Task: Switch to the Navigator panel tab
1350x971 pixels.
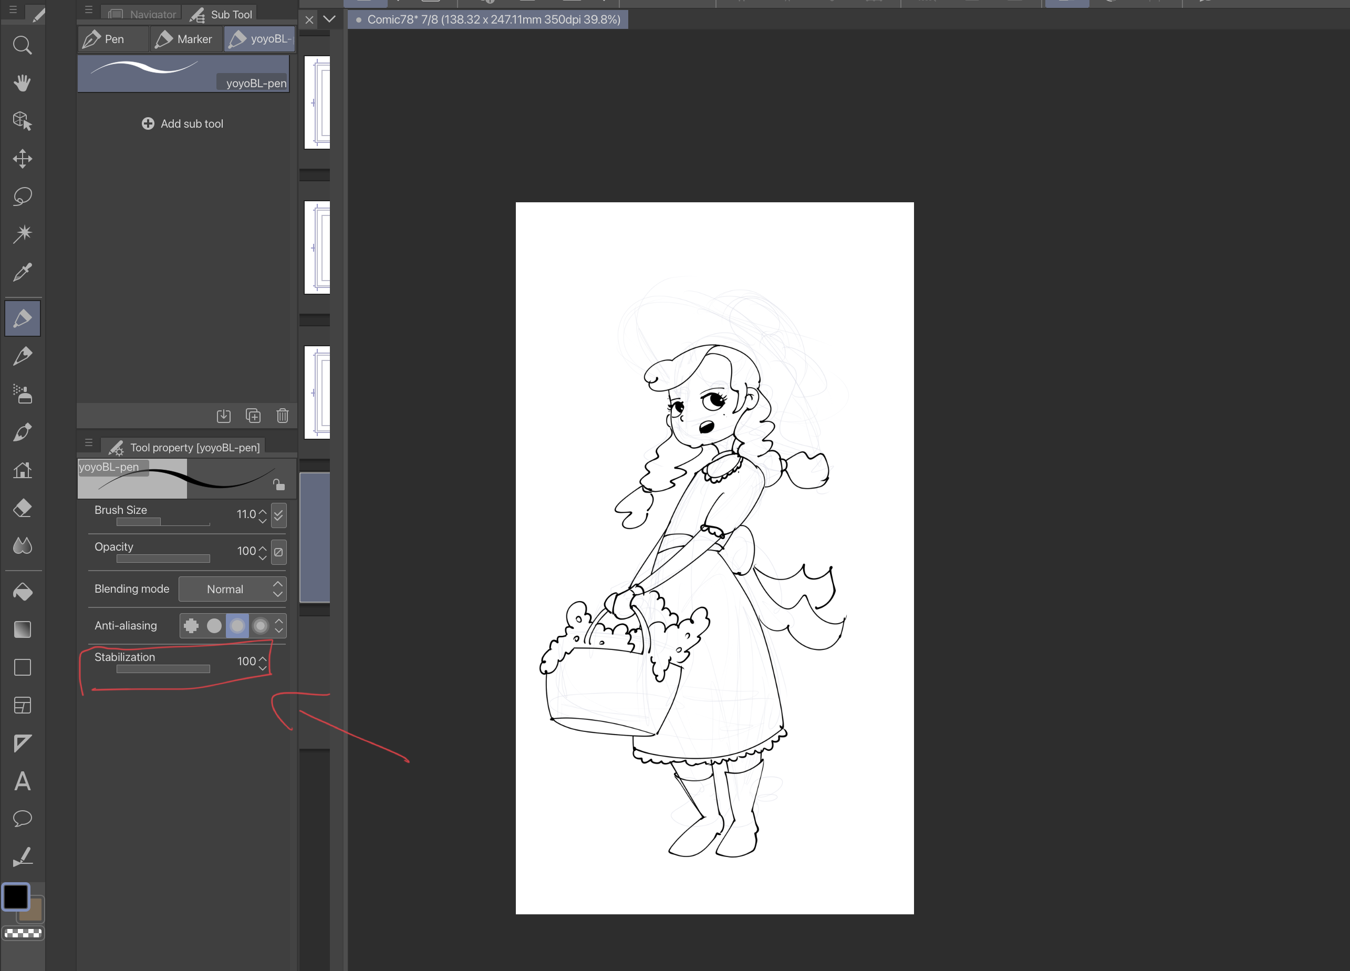Action: [x=143, y=14]
